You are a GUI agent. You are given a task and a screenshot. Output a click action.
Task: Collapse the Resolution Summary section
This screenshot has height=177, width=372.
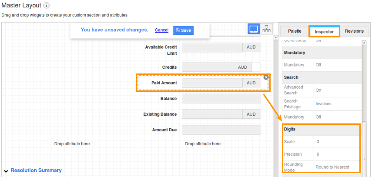point(6,170)
